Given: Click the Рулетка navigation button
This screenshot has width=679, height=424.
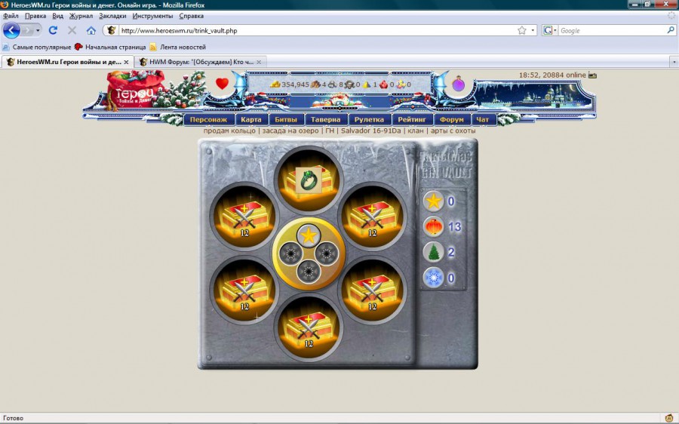Looking at the screenshot, I should [x=370, y=119].
